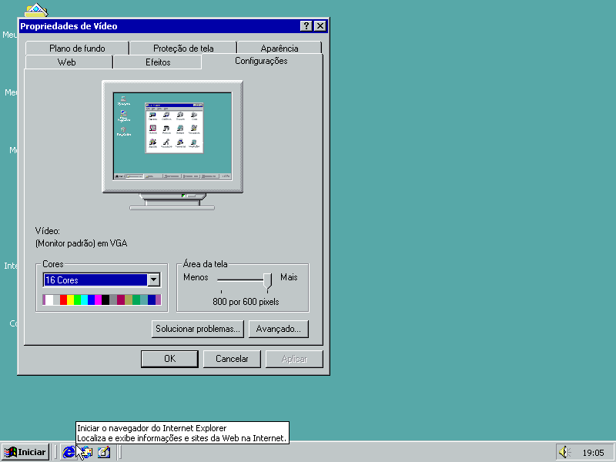Switch to the Plano de fundo tab

77,49
